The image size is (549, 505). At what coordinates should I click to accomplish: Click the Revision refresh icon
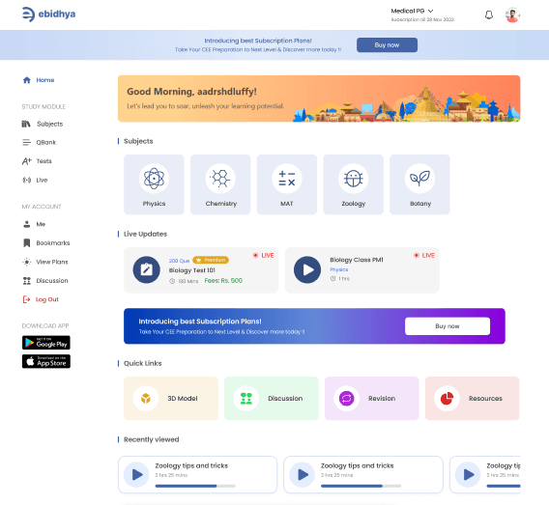pos(347,399)
